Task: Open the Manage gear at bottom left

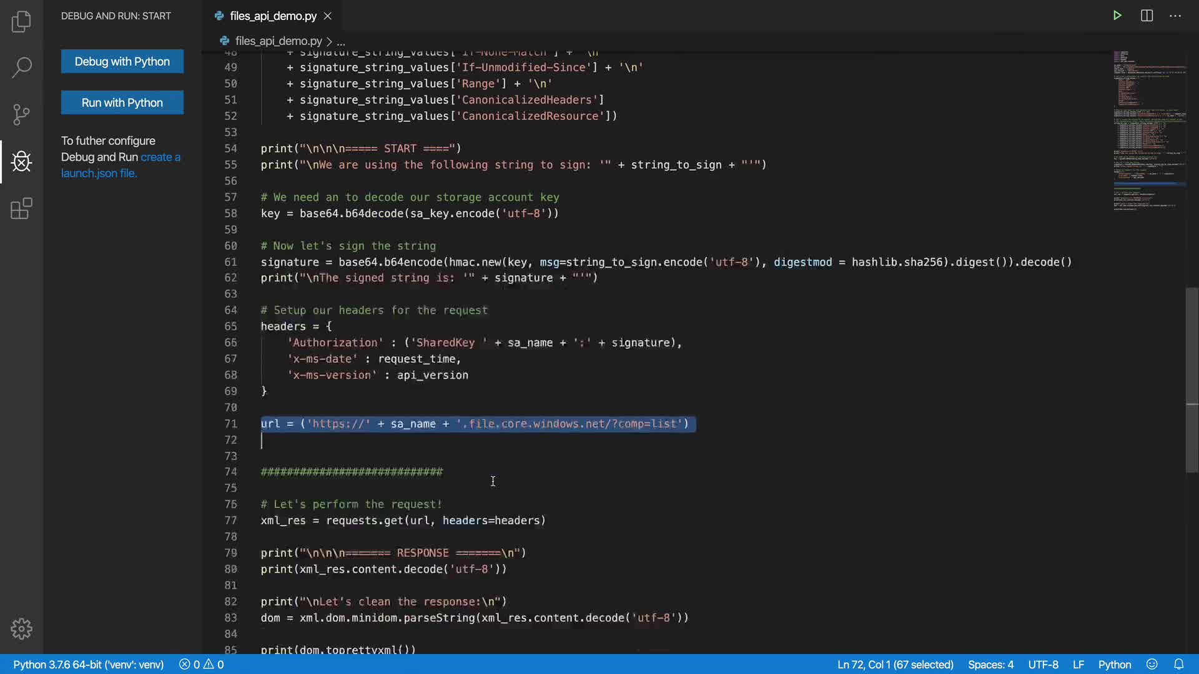Action: pos(21,628)
